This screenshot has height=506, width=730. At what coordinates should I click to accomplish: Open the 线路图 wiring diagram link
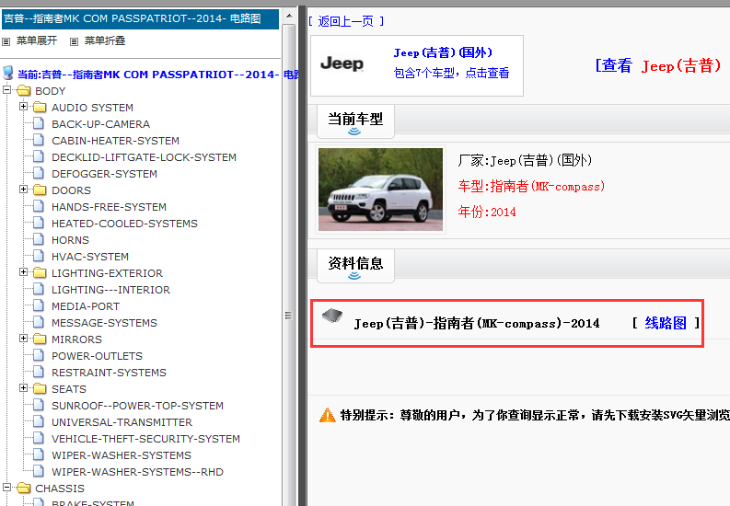coord(666,323)
